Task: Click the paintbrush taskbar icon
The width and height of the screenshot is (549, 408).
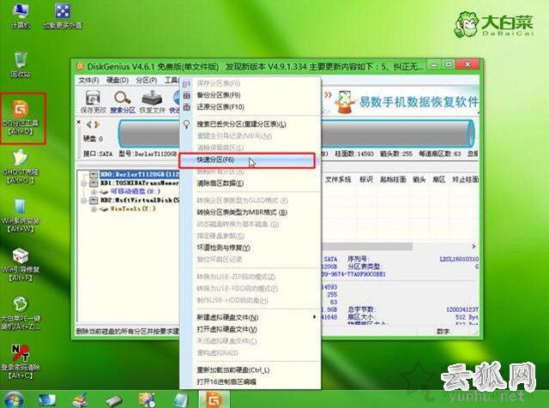Action: pos(81,400)
